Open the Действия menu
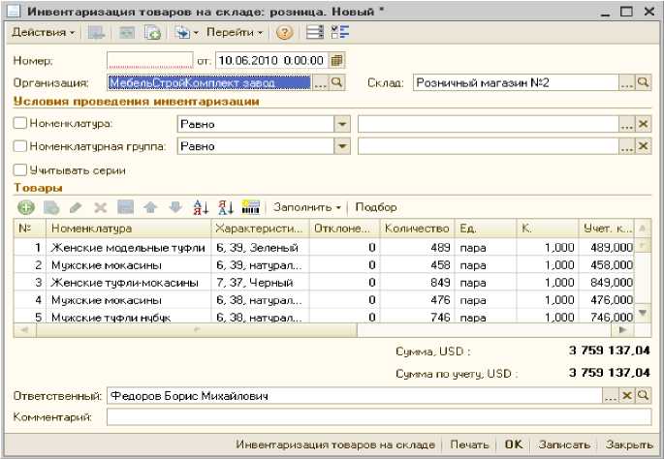664x459 pixels. 44,33
